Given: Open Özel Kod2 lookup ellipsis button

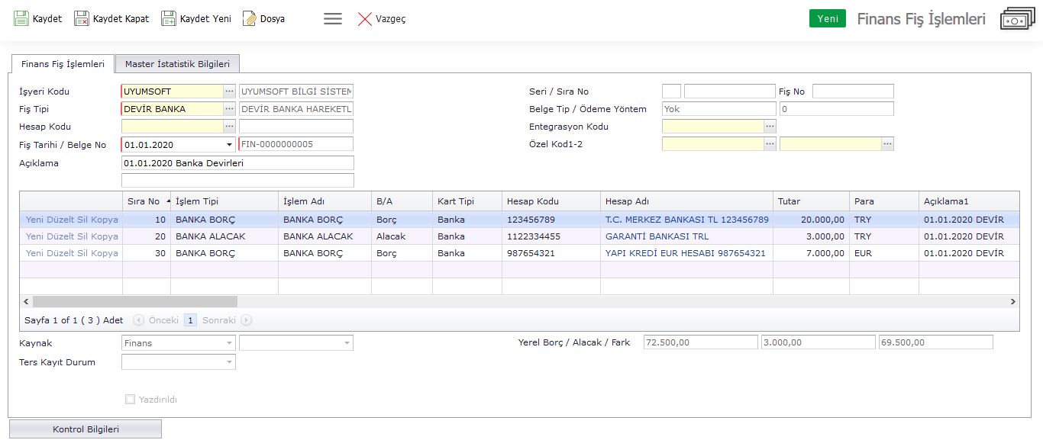Looking at the screenshot, I should (x=887, y=144).
